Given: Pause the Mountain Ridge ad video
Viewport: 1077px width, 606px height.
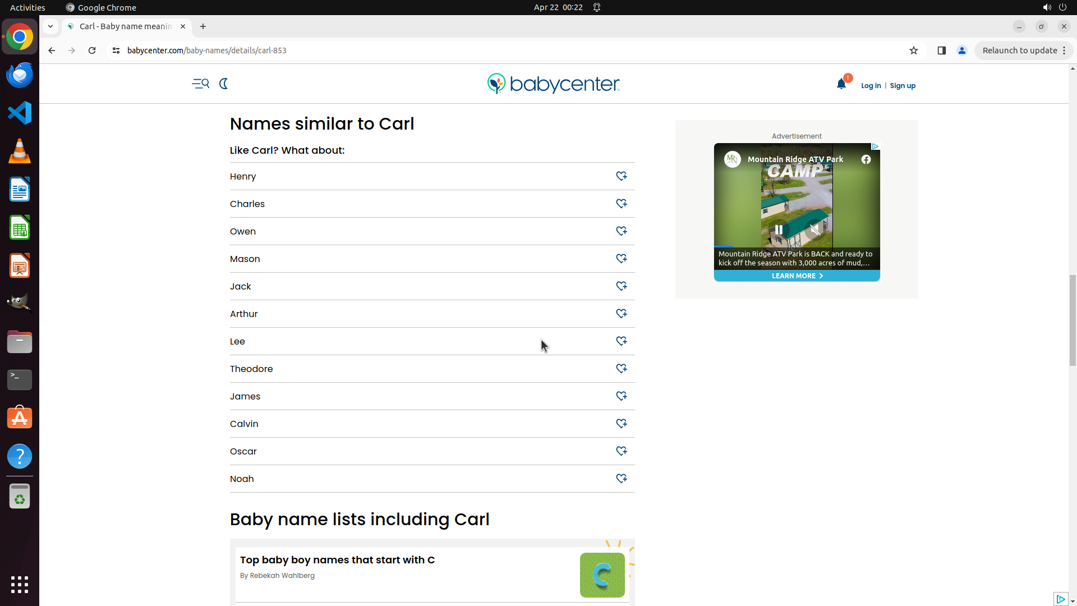Looking at the screenshot, I should click(x=779, y=229).
